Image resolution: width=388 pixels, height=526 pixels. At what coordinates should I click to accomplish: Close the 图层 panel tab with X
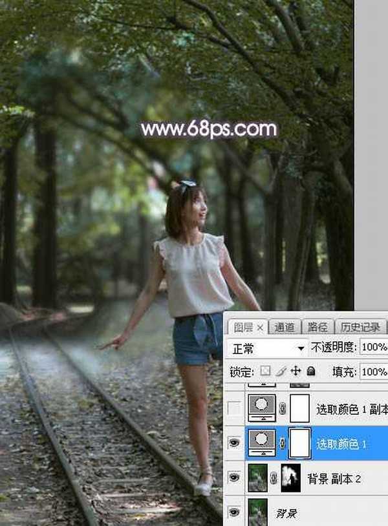pos(260,328)
